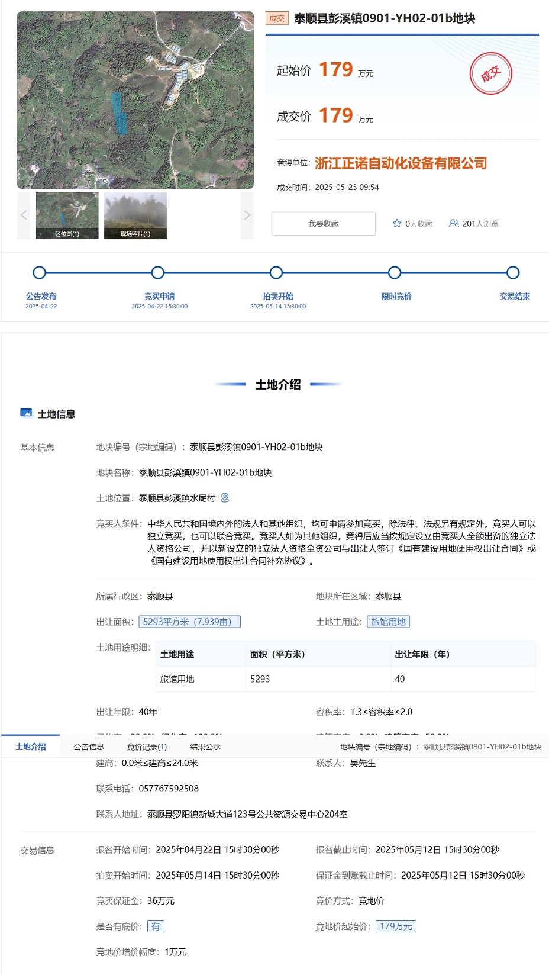
Task: Click the 公告发布 timeline node
Action: point(40,273)
